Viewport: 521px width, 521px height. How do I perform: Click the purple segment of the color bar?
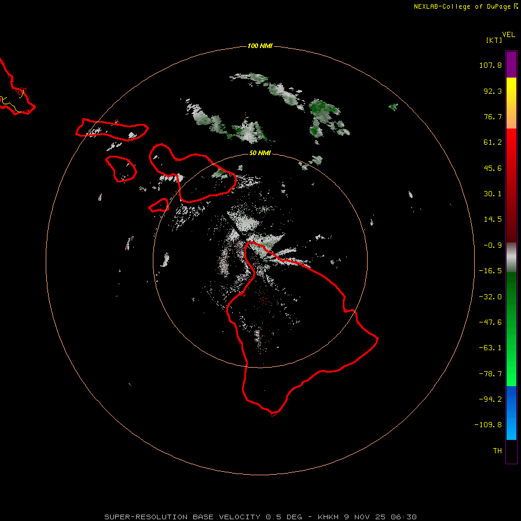click(511, 64)
